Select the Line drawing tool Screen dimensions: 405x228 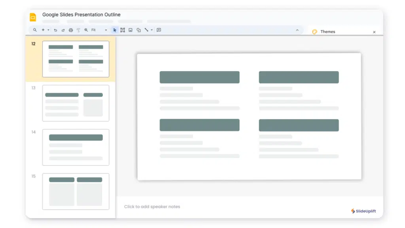146,30
